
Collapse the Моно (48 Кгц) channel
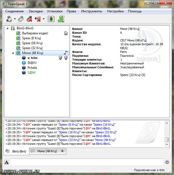(x=13, y=53)
